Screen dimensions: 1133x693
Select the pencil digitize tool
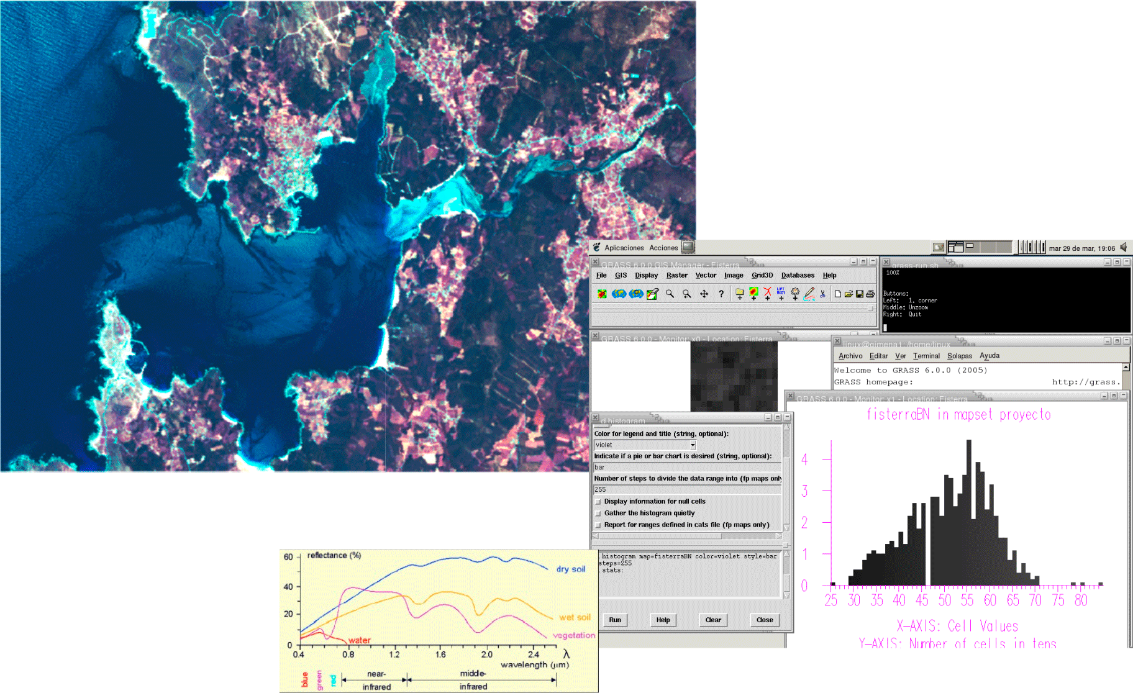point(809,294)
